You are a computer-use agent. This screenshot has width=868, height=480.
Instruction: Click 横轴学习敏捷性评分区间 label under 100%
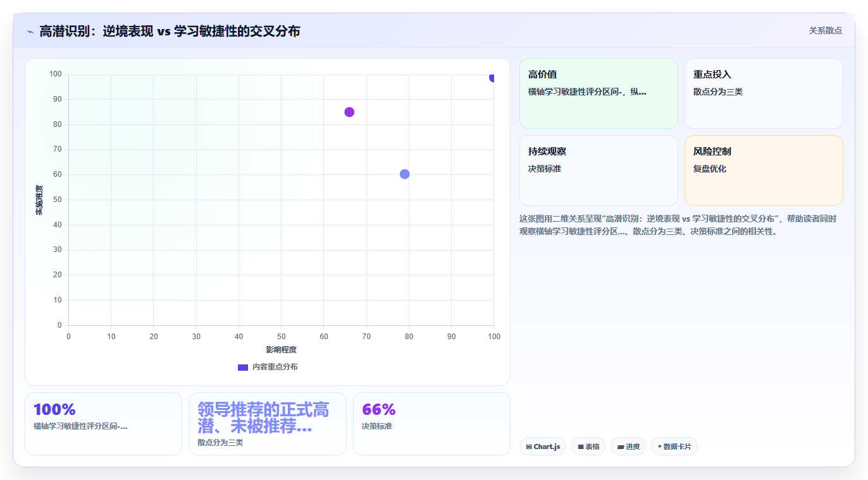pos(80,426)
